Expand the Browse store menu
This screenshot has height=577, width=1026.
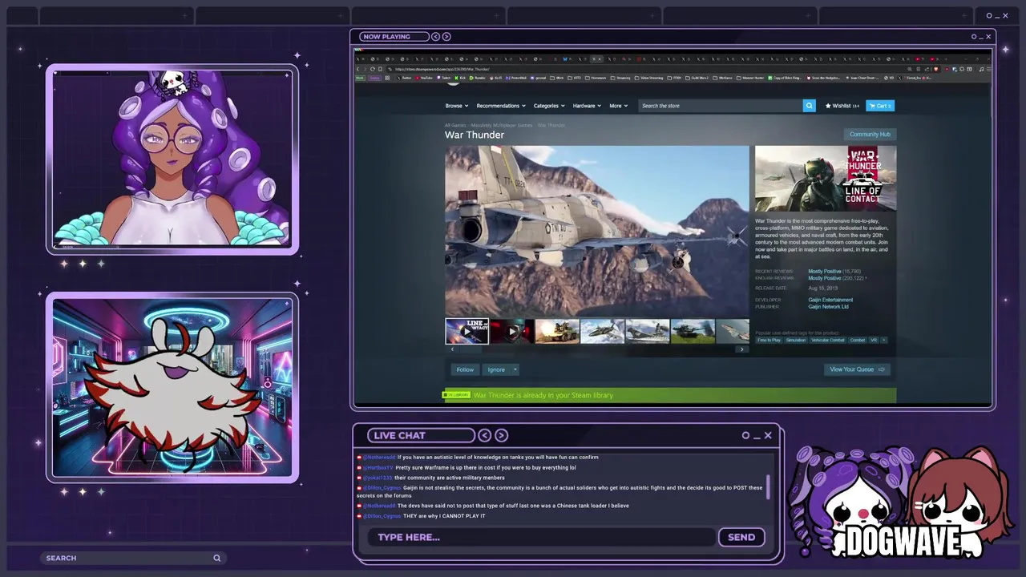(x=455, y=106)
